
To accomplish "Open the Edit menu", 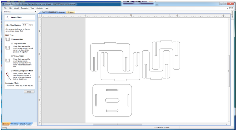I will point(10,8).
